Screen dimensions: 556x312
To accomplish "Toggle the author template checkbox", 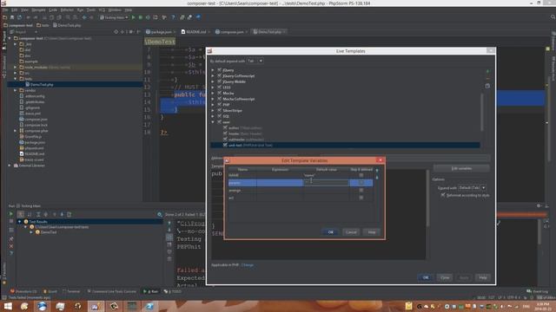I will pyautogui.click(x=225, y=127).
